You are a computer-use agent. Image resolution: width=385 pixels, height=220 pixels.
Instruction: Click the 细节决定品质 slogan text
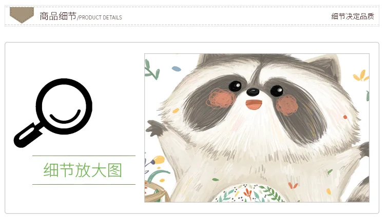pos(353,16)
